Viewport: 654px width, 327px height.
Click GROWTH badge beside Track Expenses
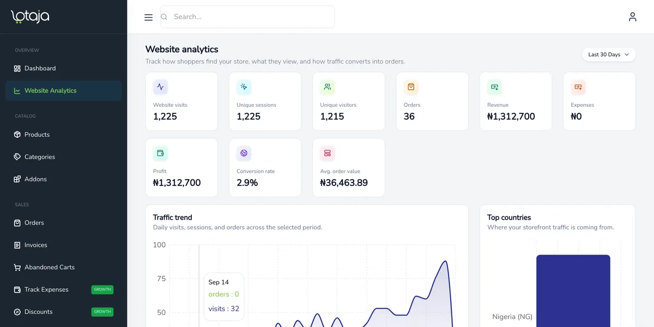[102, 290]
